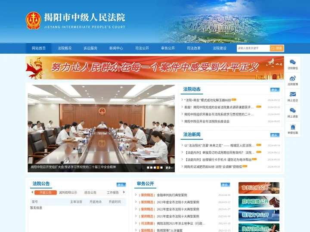310x232 pixels.
Task: Open the 新闻中心 nav menu
Action: click(116, 48)
